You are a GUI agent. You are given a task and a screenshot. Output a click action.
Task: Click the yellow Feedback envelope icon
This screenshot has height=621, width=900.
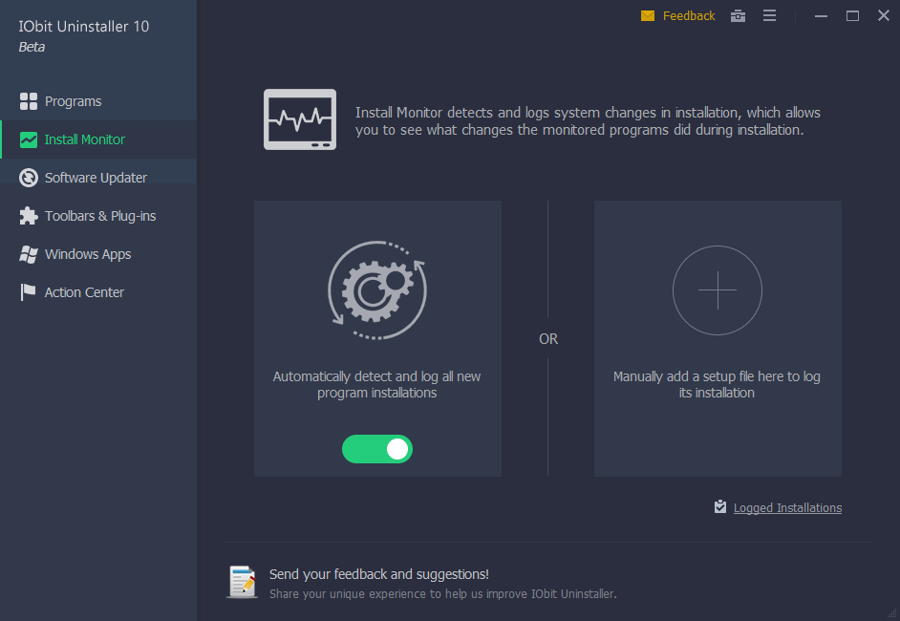648,16
